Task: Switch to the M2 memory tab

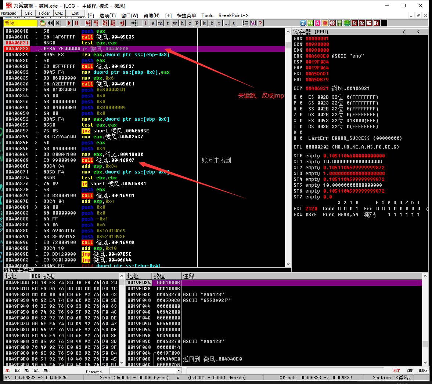Action: click(17, 370)
